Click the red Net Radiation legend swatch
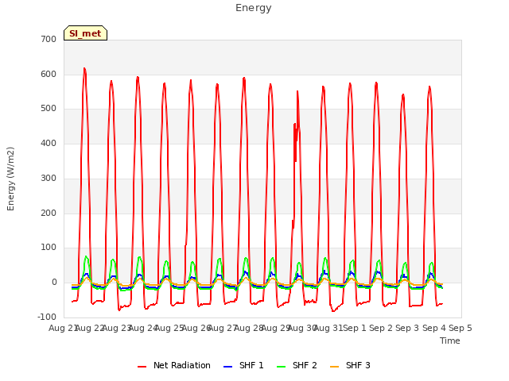Image resolution: width=509 pixels, height=381 pixels. click(x=142, y=367)
